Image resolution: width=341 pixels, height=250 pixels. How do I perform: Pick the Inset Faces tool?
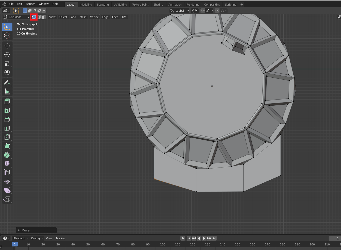point(7,110)
